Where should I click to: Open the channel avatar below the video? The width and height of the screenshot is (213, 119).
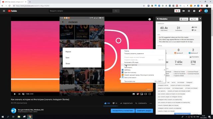[x=14, y=111]
